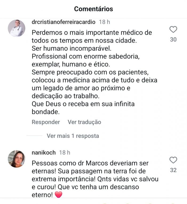View the 32 likes count
The image size is (187, 204).
(173, 170)
